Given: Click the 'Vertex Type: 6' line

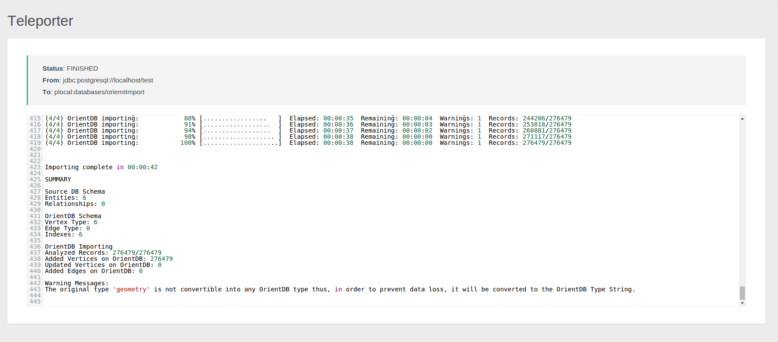Looking at the screenshot, I should (x=71, y=222).
